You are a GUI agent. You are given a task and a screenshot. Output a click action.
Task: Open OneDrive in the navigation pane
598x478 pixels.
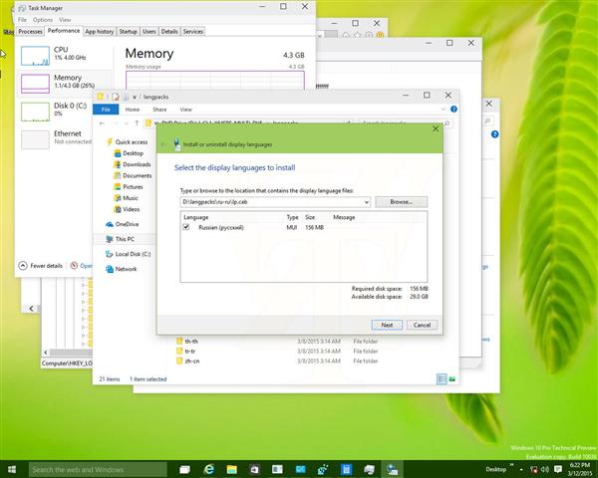click(x=129, y=224)
